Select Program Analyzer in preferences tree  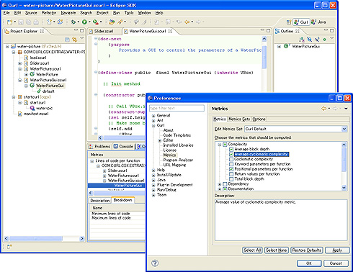178,160
